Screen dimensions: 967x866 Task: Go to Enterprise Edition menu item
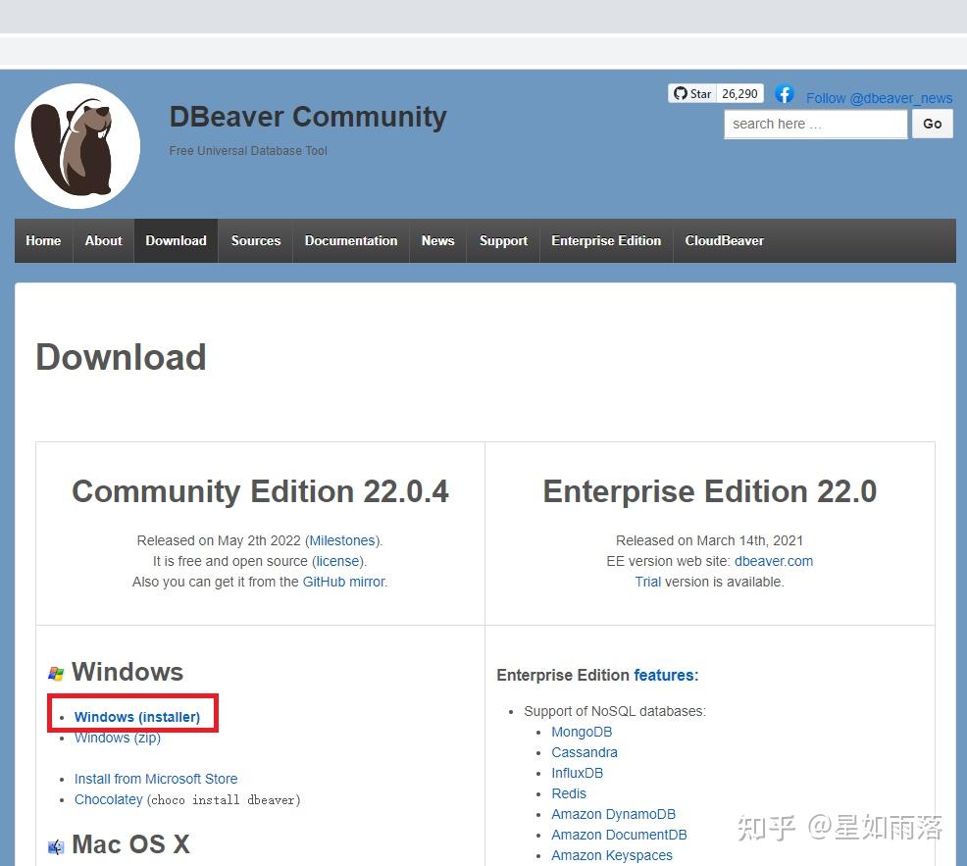(606, 240)
